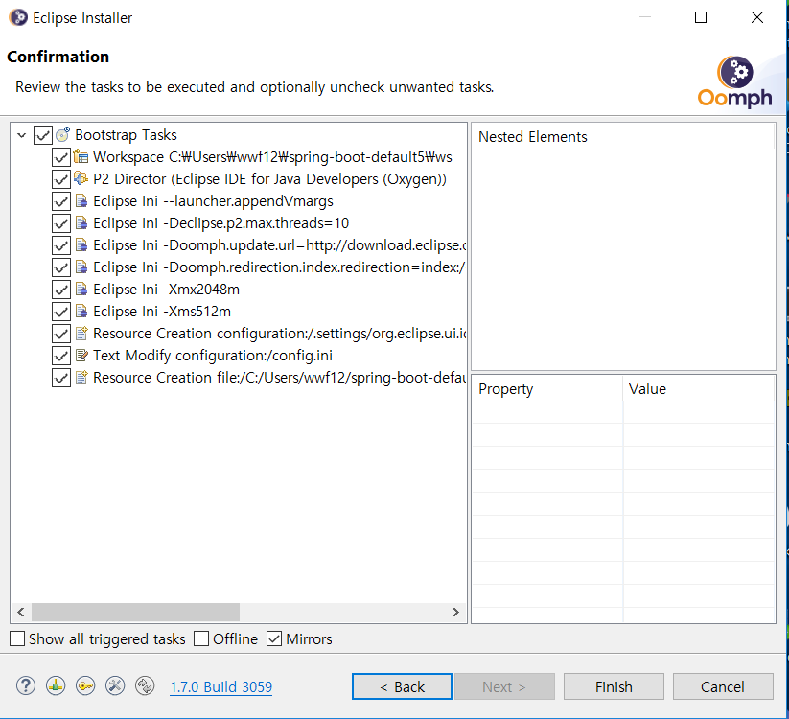The height and width of the screenshot is (719, 789).
Task: Uncheck the p2.max.threads=10 task checkbox
Action: click(x=61, y=223)
